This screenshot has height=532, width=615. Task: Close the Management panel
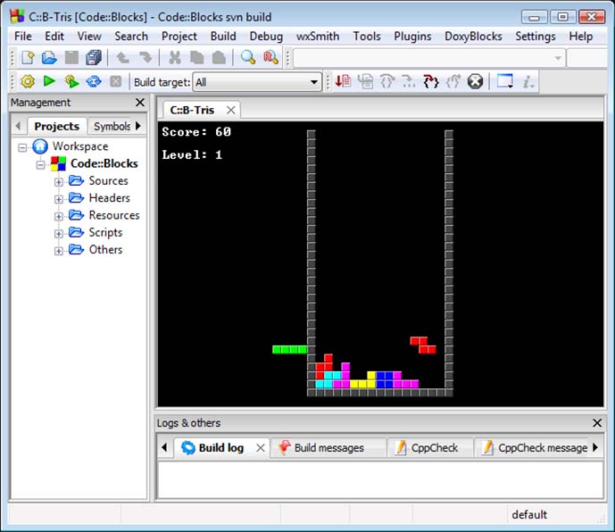click(x=140, y=103)
